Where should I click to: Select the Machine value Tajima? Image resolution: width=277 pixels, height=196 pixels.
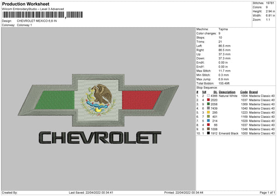pyautogui.click(x=223, y=29)
